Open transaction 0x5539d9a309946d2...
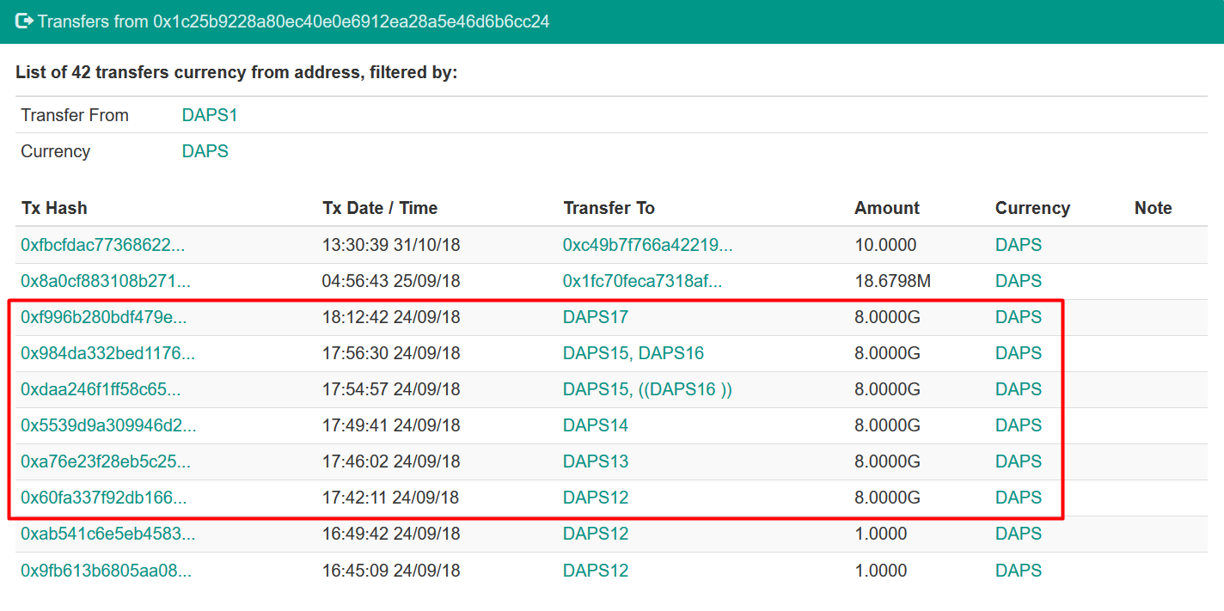The width and height of the screenshot is (1224, 611). coord(108,425)
